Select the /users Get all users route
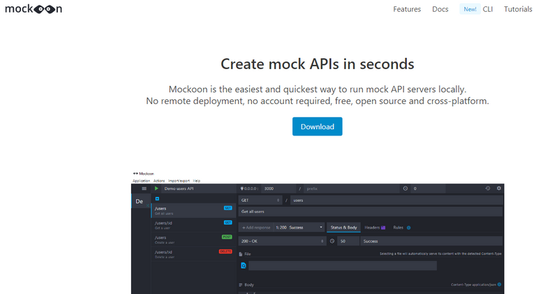This screenshot has width=536, height=294. click(193, 211)
